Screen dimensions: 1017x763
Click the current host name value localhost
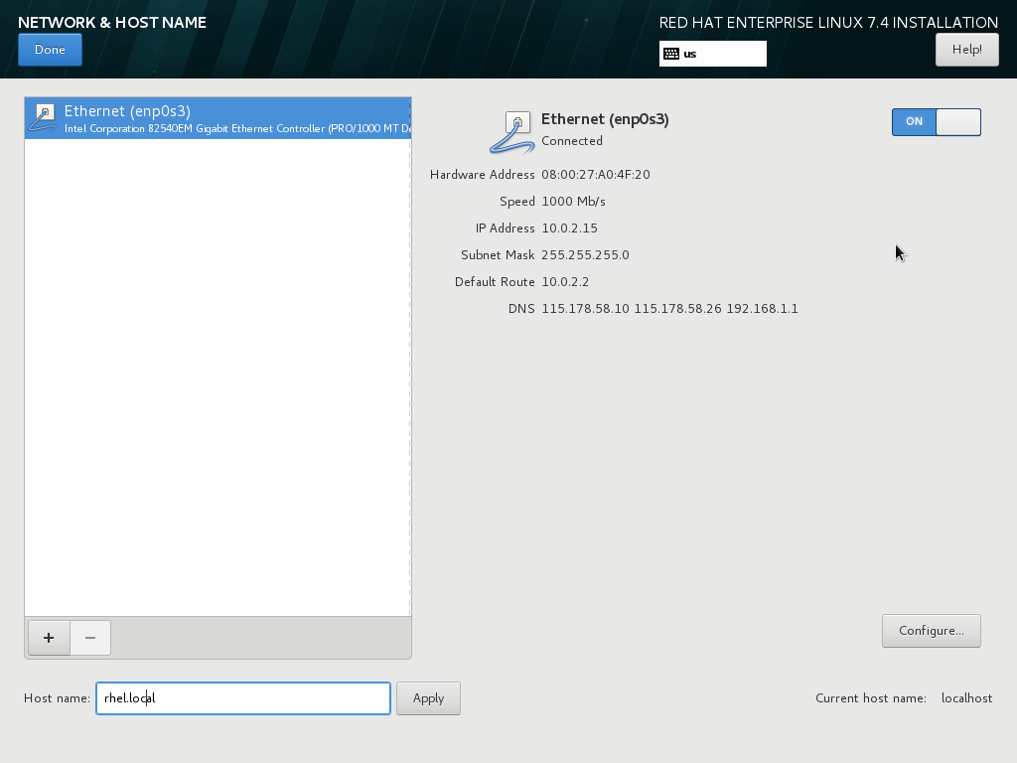click(966, 698)
